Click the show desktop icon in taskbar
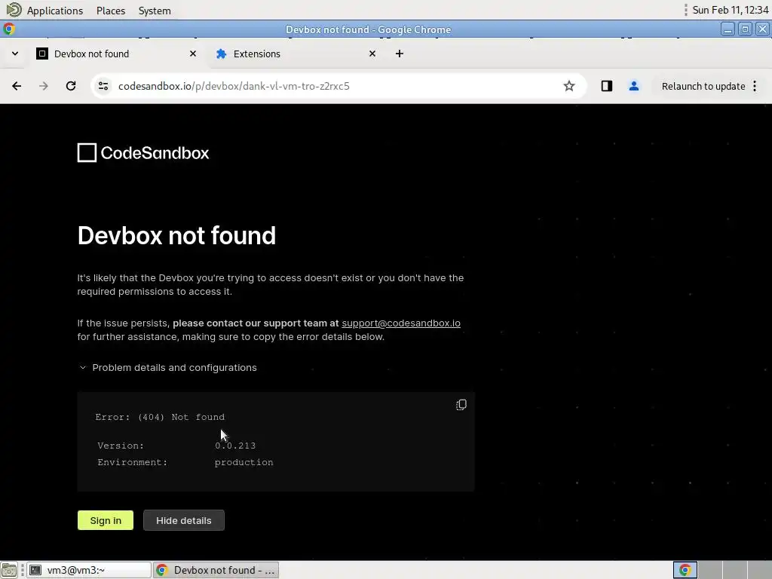 pyautogui.click(x=9, y=570)
